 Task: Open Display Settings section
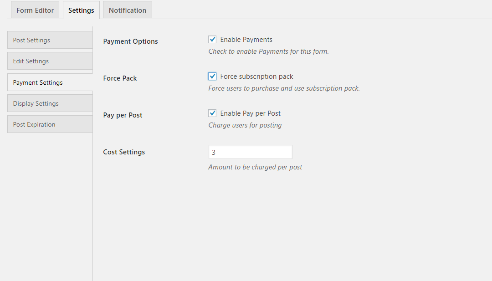tap(50, 103)
